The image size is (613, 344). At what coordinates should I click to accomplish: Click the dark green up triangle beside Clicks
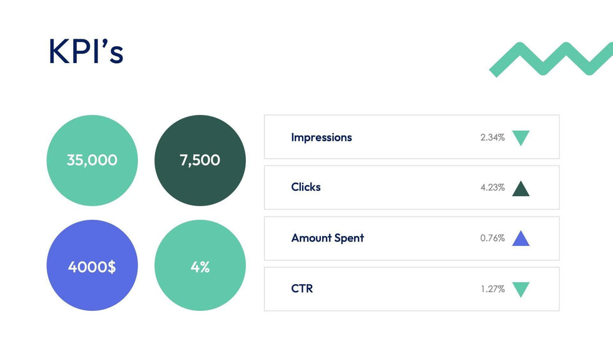click(x=520, y=189)
